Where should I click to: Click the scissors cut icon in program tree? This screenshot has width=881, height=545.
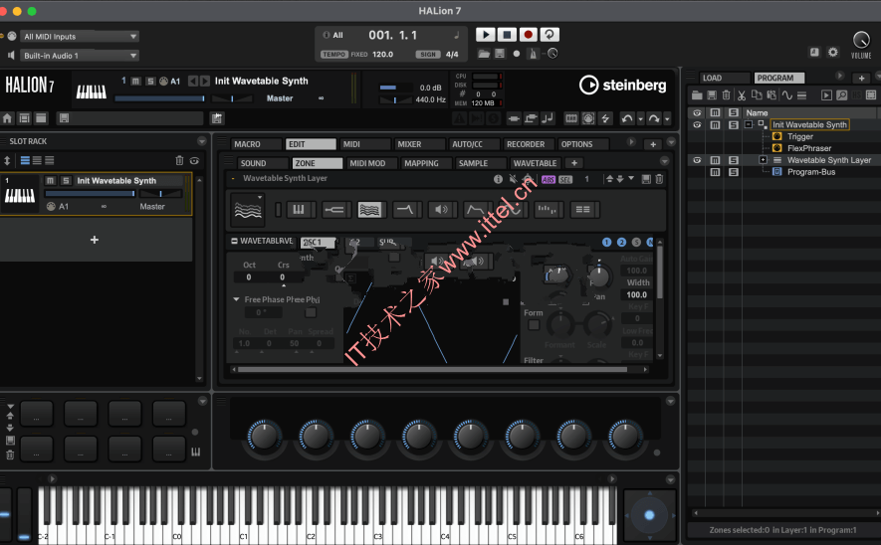tap(742, 95)
